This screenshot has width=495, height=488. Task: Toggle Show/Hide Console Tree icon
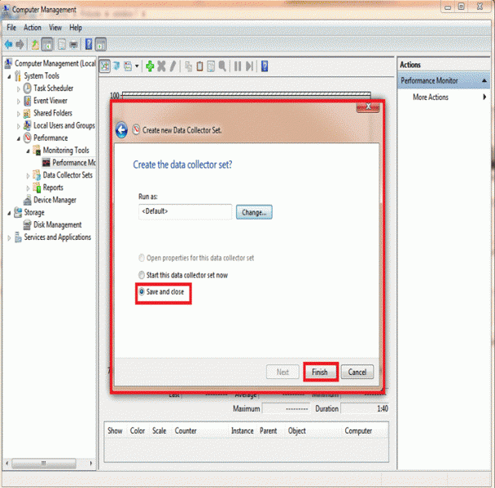[47, 45]
